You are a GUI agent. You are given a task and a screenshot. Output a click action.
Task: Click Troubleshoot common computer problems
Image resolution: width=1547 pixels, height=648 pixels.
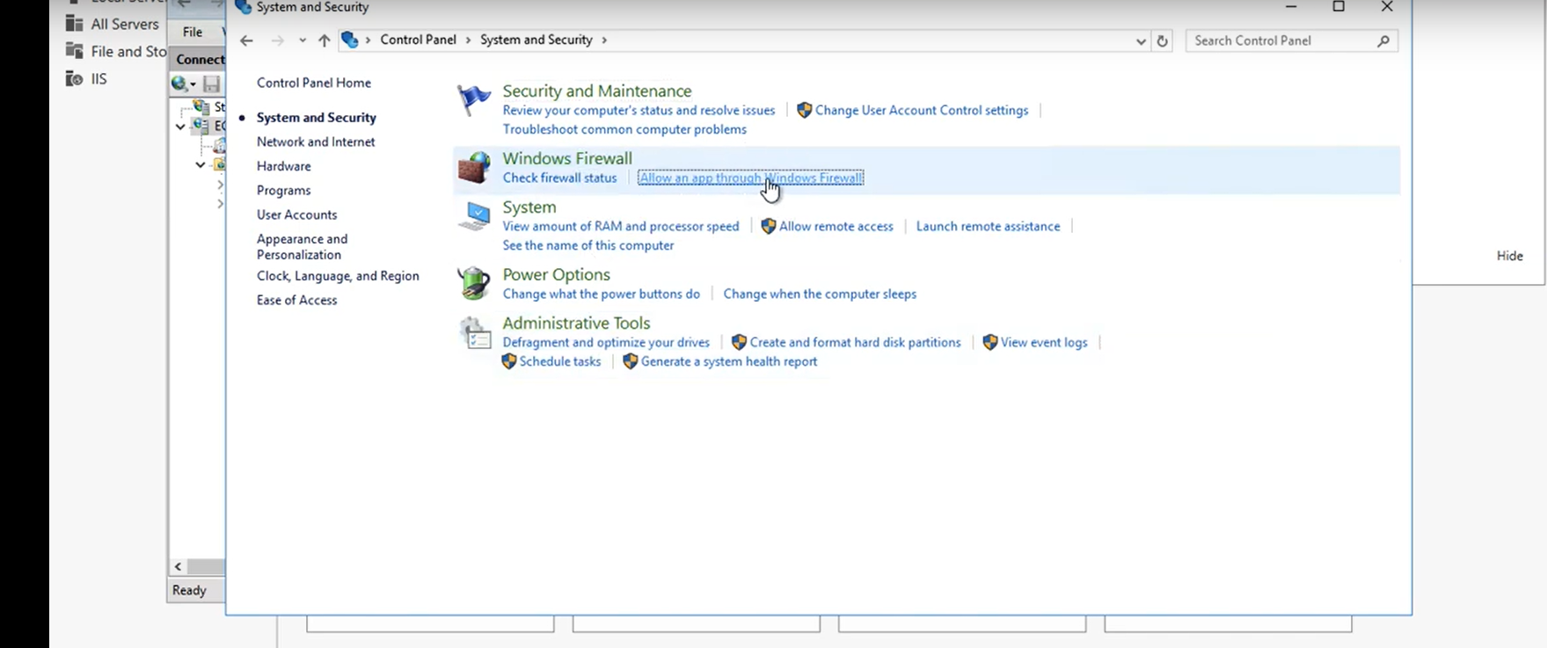point(624,129)
